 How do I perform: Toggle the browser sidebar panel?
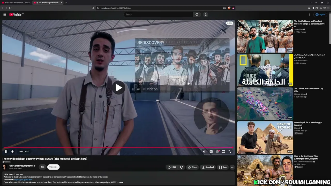[313, 8]
